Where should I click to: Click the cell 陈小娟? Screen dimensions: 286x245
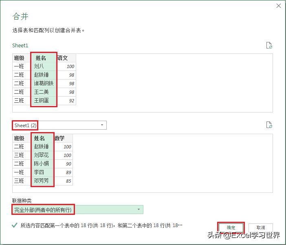[42, 164]
